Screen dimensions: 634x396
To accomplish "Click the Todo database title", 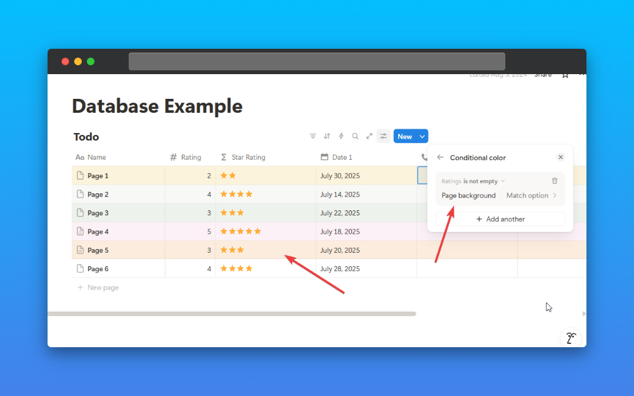I will (x=86, y=137).
